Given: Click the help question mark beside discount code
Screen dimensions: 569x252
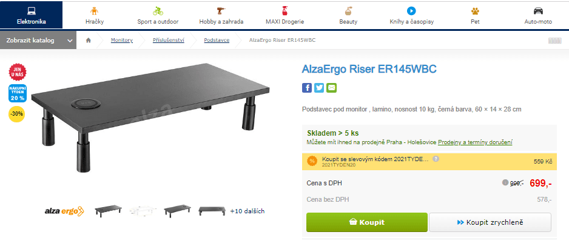Looking at the screenshot, I should point(436,159).
